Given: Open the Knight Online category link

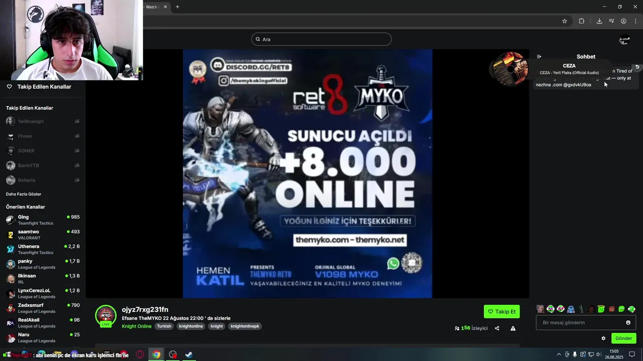Looking at the screenshot, I should point(137,326).
